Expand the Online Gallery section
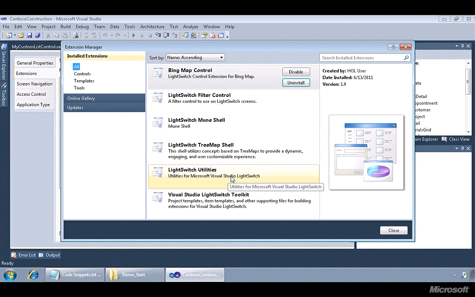 coord(104,98)
